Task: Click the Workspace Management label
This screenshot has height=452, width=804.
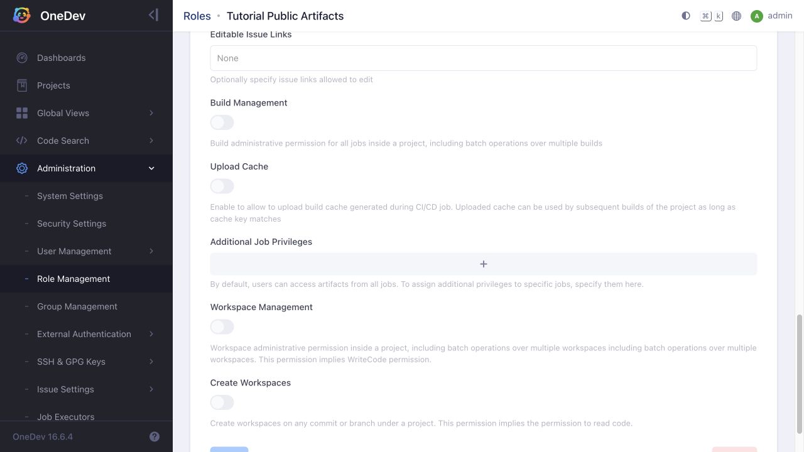Action: pos(261,307)
